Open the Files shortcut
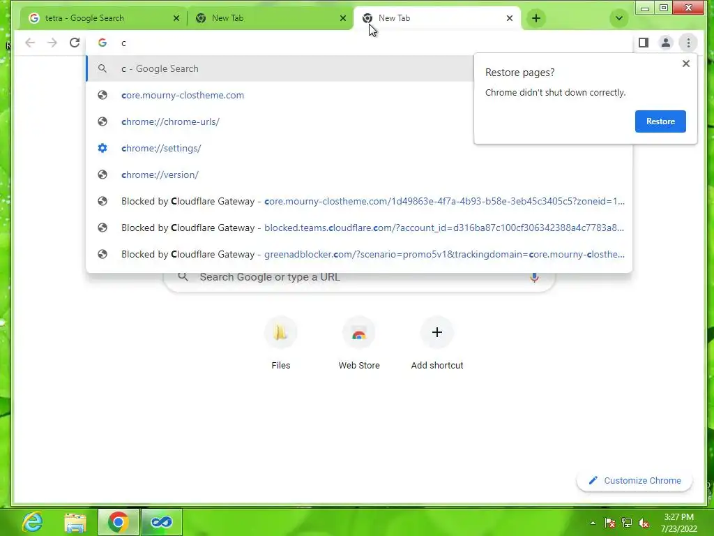The width and height of the screenshot is (714, 536). pyautogui.click(x=280, y=344)
